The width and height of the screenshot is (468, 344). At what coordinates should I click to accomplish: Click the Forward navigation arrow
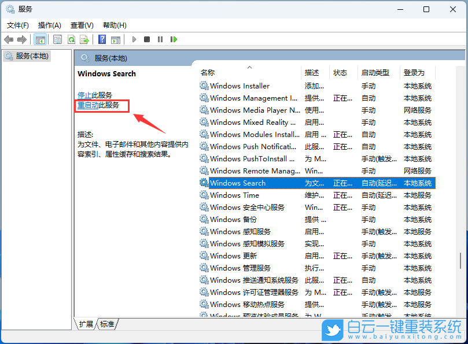(x=22, y=39)
